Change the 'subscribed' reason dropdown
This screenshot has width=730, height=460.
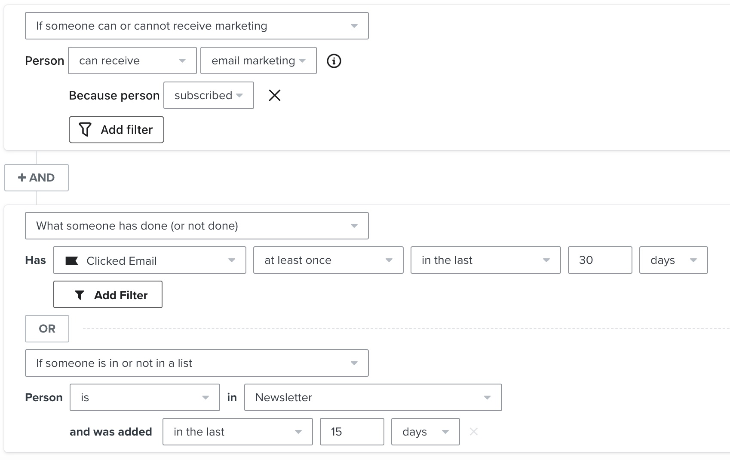[209, 95]
